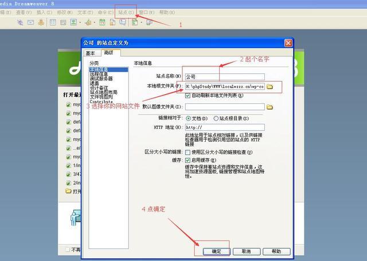Toggle 启用缓存 checkbox
367x261 pixels.
[188, 161]
